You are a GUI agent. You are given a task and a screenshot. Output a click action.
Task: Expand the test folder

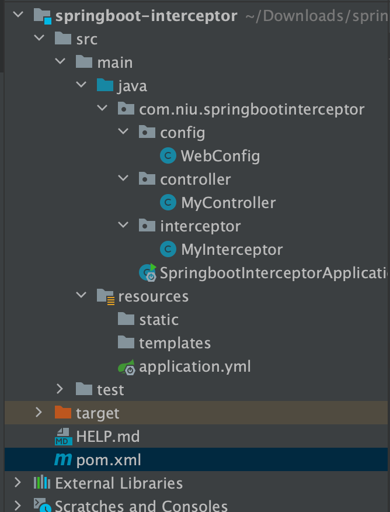[x=60, y=389]
